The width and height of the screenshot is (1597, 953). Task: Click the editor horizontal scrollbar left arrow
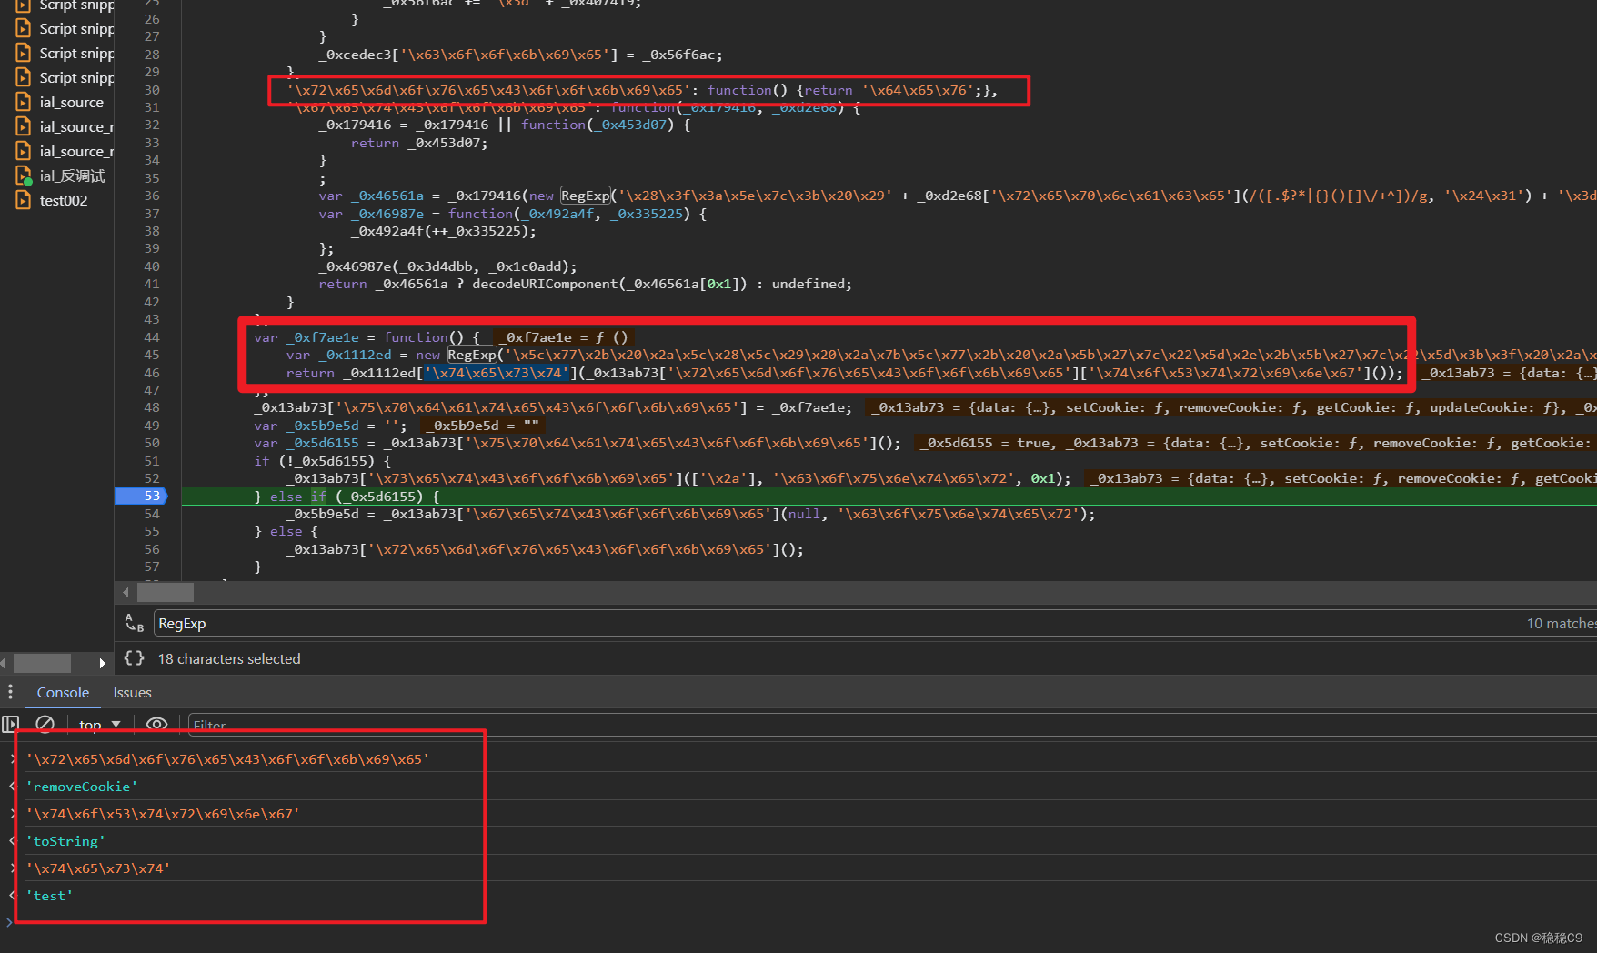126,592
